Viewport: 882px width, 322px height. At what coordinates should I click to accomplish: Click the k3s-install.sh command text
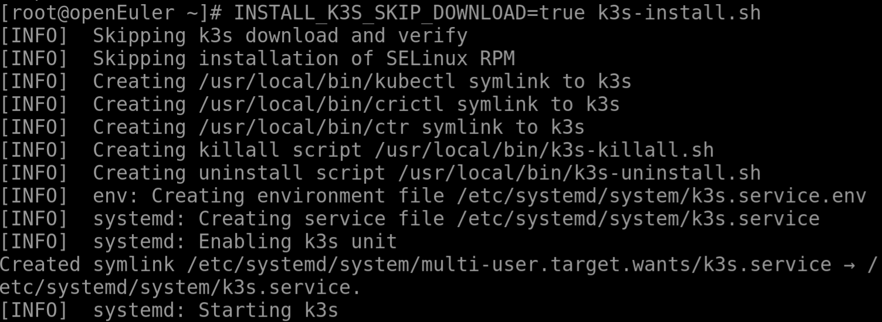(679, 12)
